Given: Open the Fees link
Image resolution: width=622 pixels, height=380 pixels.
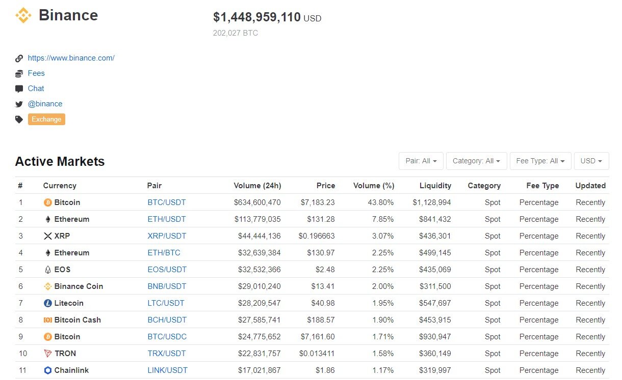Looking at the screenshot, I should [x=36, y=73].
